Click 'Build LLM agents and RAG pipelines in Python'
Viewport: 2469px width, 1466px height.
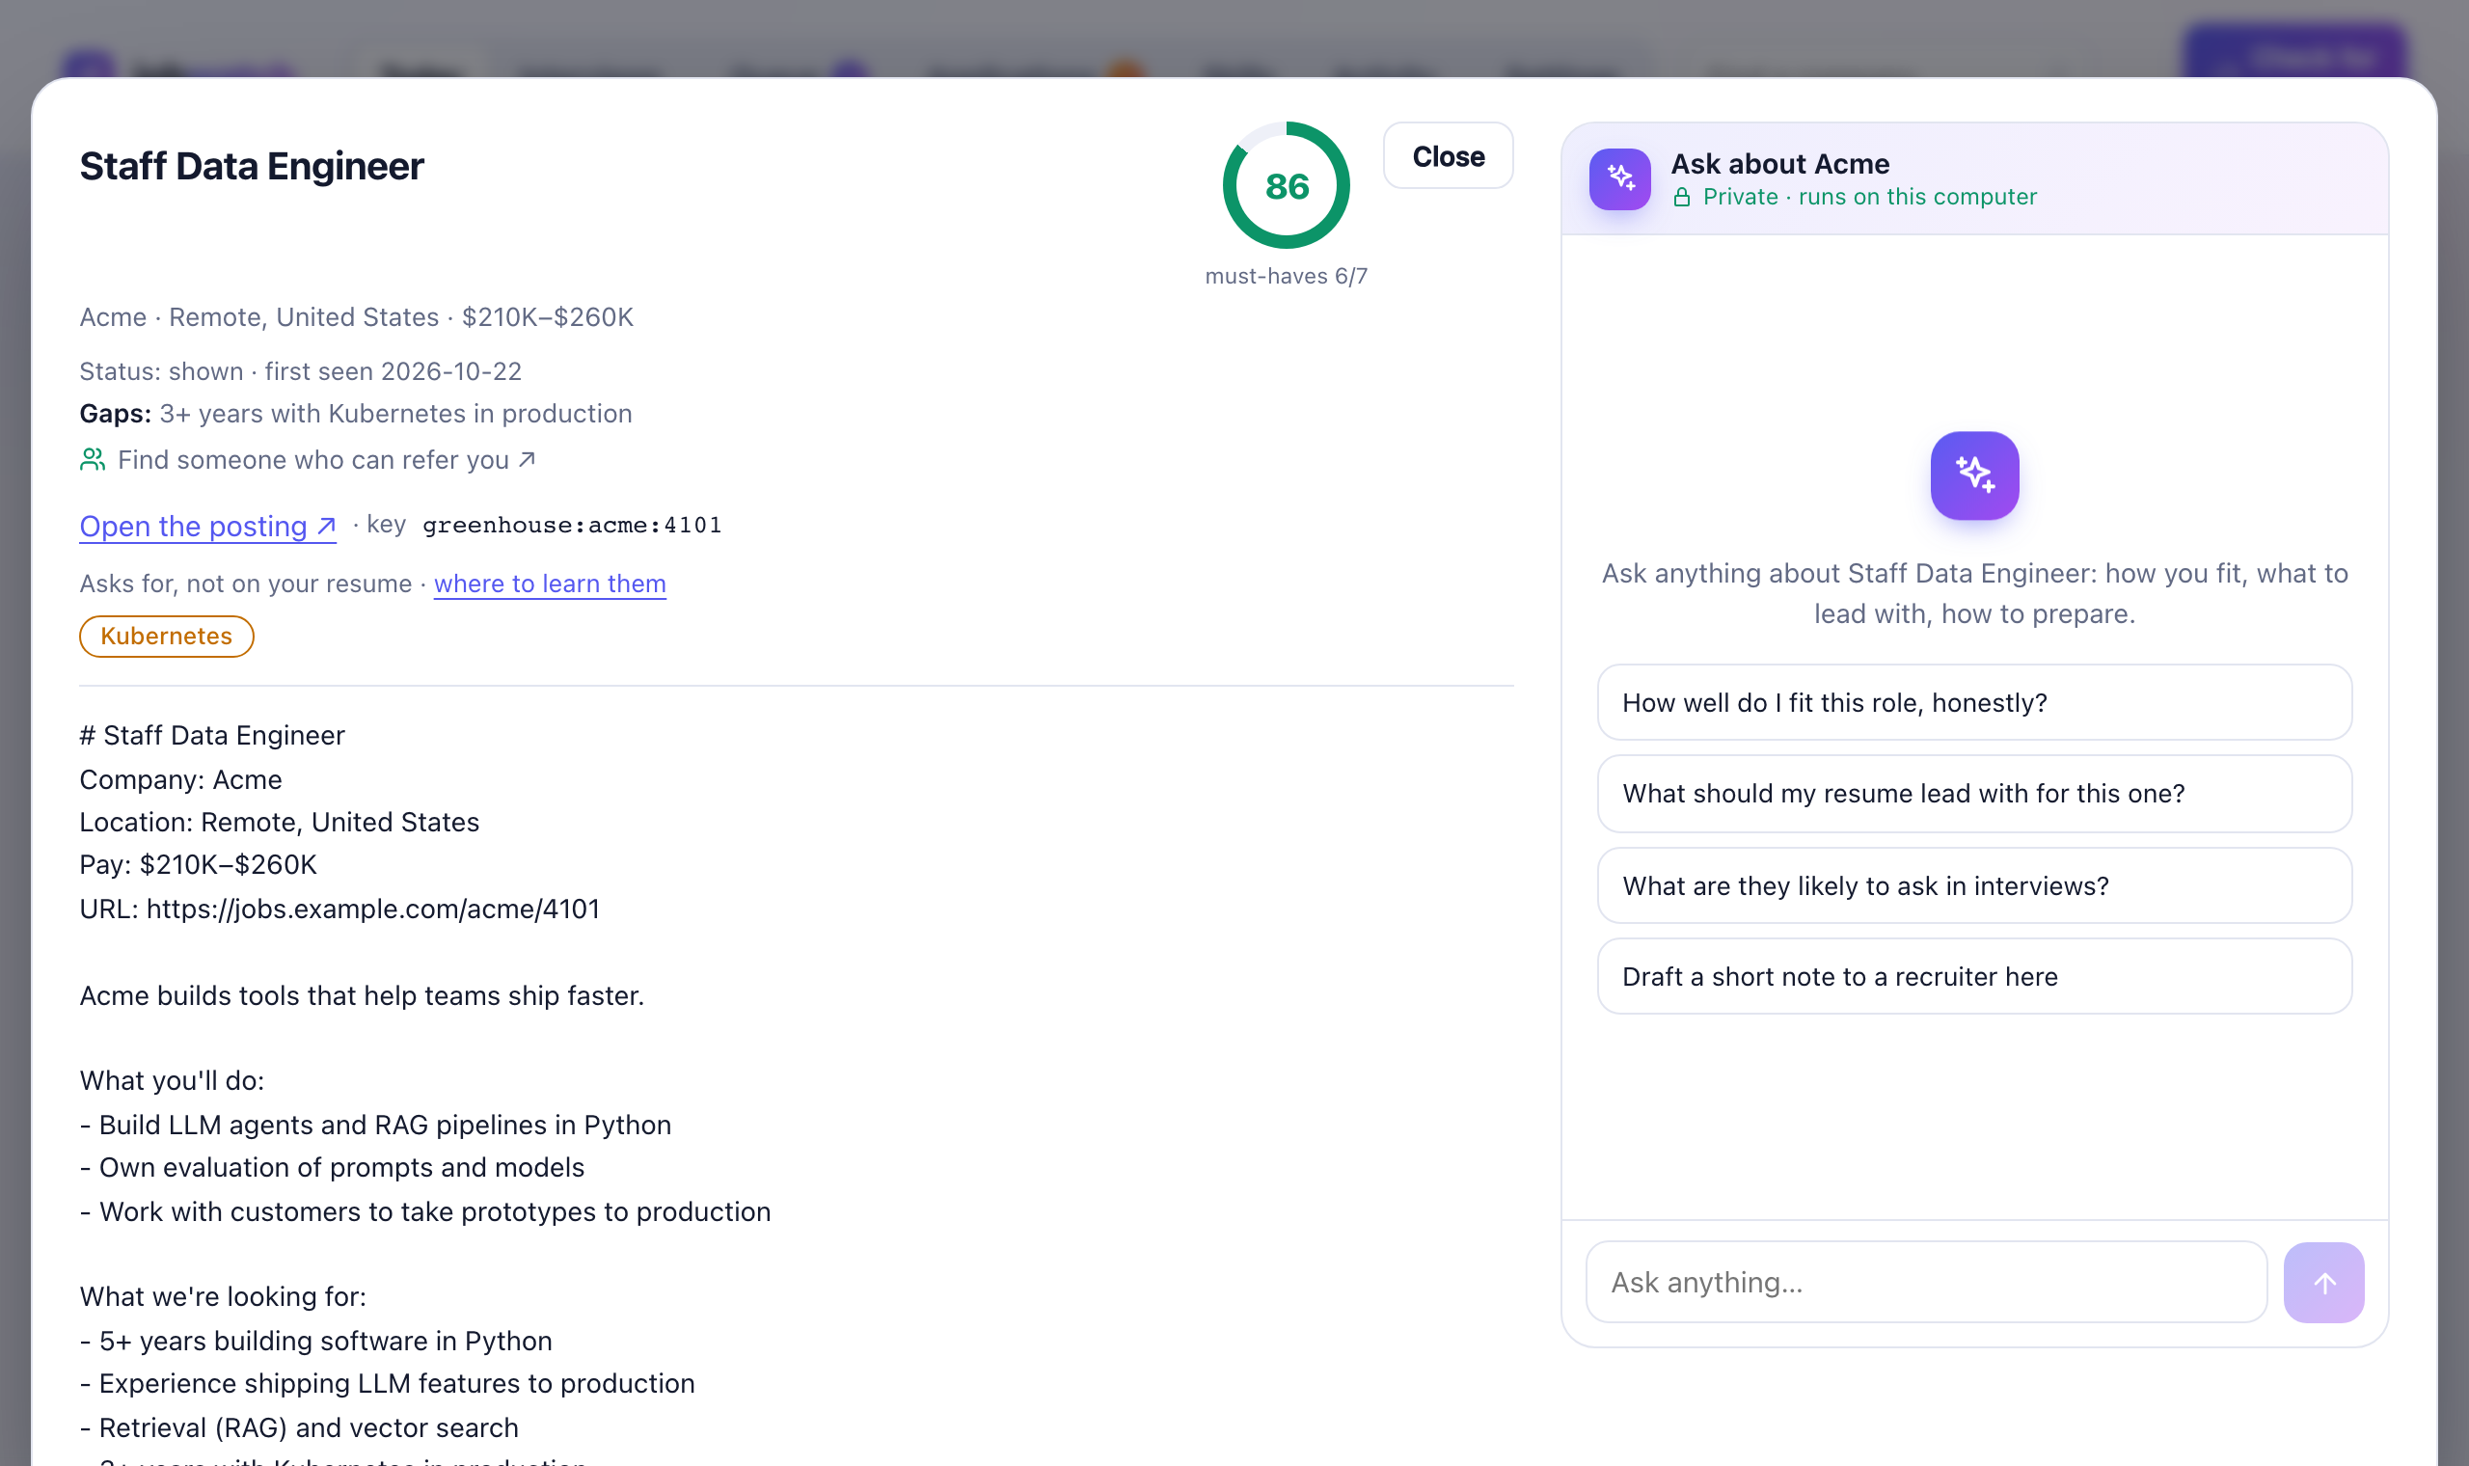pyautogui.click(x=375, y=1126)
